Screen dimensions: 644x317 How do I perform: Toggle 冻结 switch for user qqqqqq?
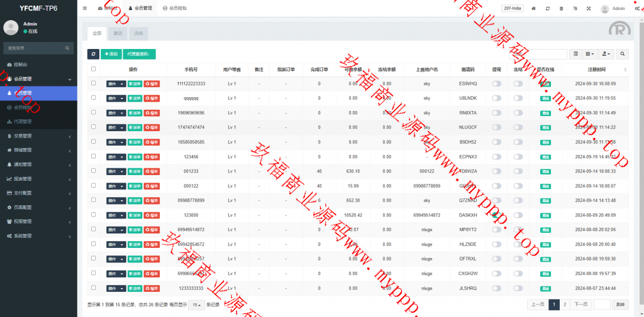(x=518, y=98)
